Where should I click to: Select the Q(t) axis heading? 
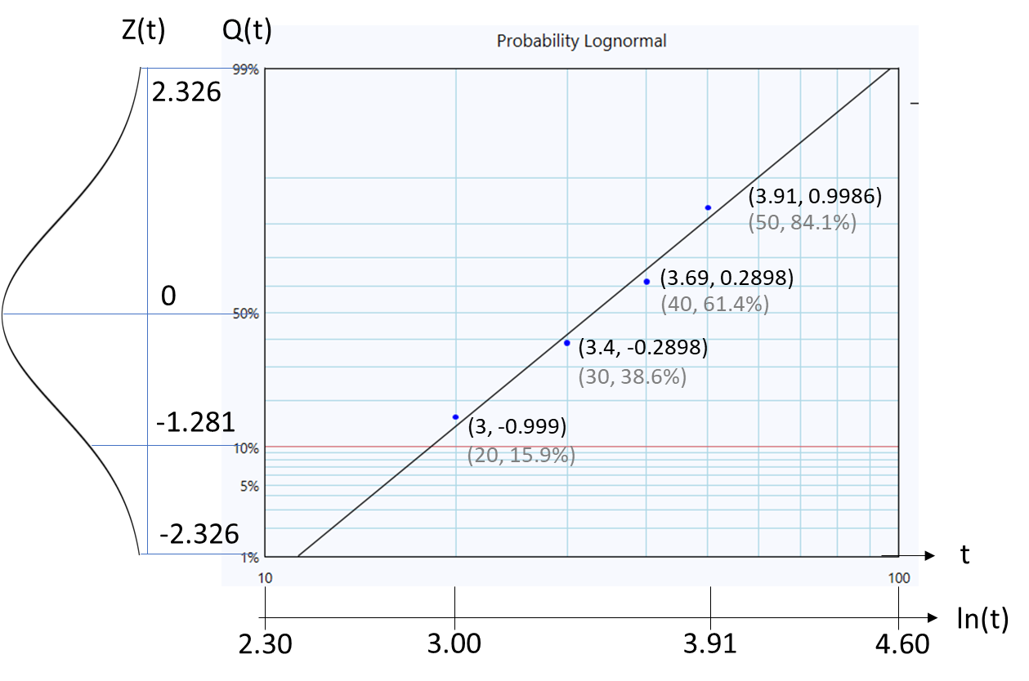247,32
